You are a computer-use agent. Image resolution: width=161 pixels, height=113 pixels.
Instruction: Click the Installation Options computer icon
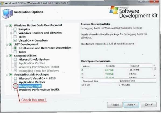8,13
